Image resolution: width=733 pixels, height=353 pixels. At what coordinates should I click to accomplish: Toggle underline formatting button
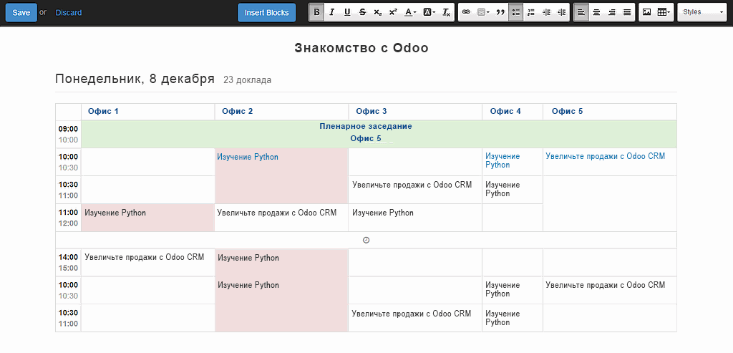(x=347, y=13)
